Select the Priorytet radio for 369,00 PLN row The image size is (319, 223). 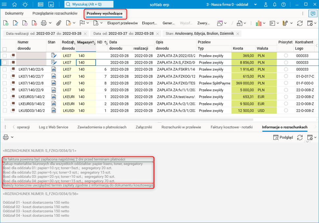coord(286,56)
